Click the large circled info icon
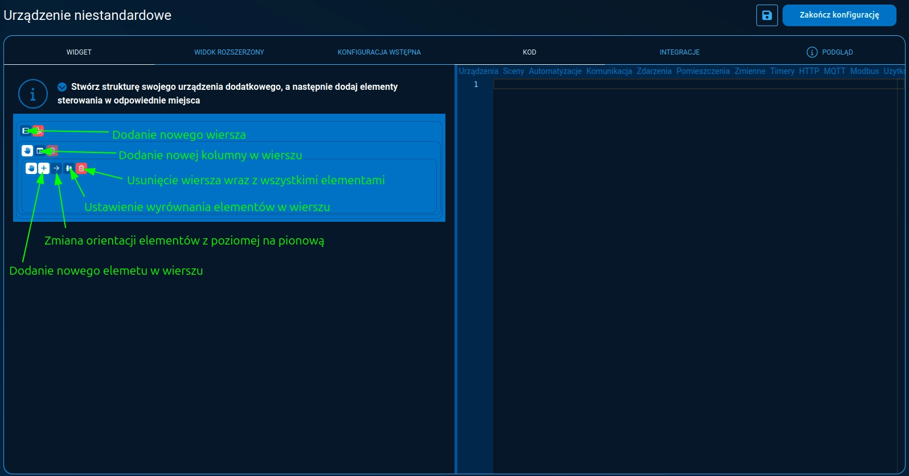Viewport: 909px width, 476px height. [32, 94]
